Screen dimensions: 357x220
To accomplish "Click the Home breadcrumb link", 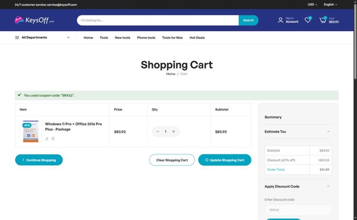I will click(171, 74).
